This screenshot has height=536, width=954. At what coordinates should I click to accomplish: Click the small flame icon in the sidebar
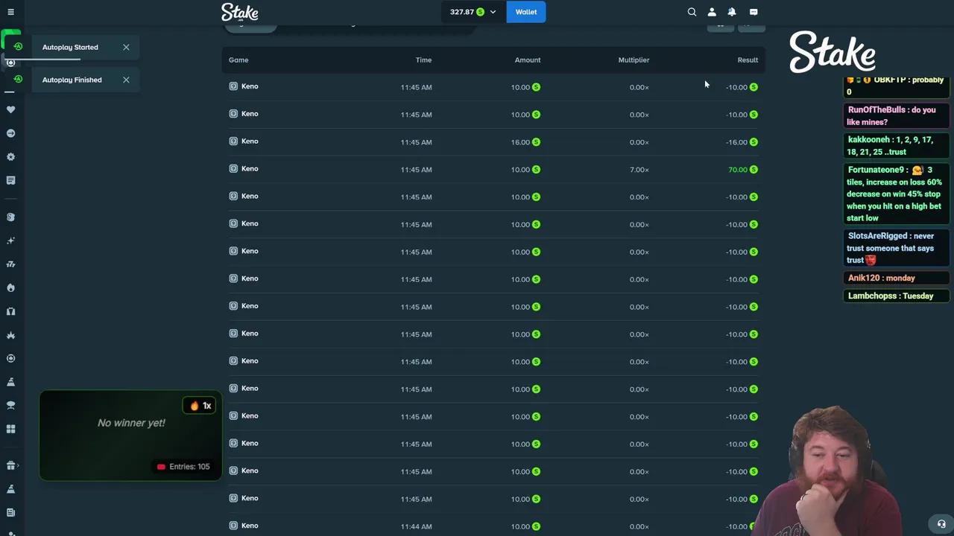tap(10, 287)
